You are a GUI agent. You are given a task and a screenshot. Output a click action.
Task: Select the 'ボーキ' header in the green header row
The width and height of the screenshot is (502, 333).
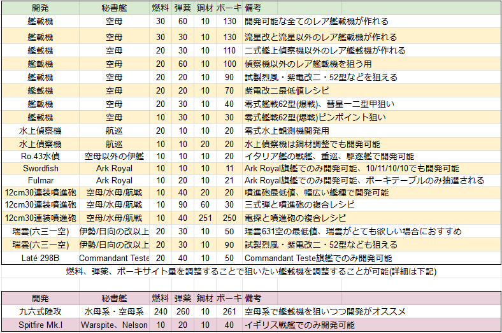coord(229,8)
